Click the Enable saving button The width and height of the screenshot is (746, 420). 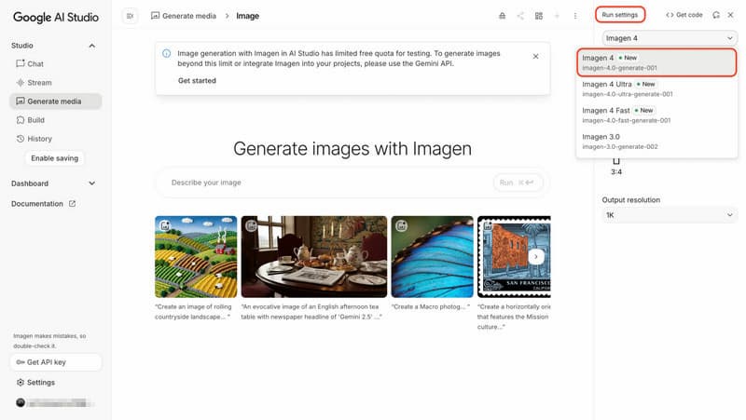pos(55,158)
